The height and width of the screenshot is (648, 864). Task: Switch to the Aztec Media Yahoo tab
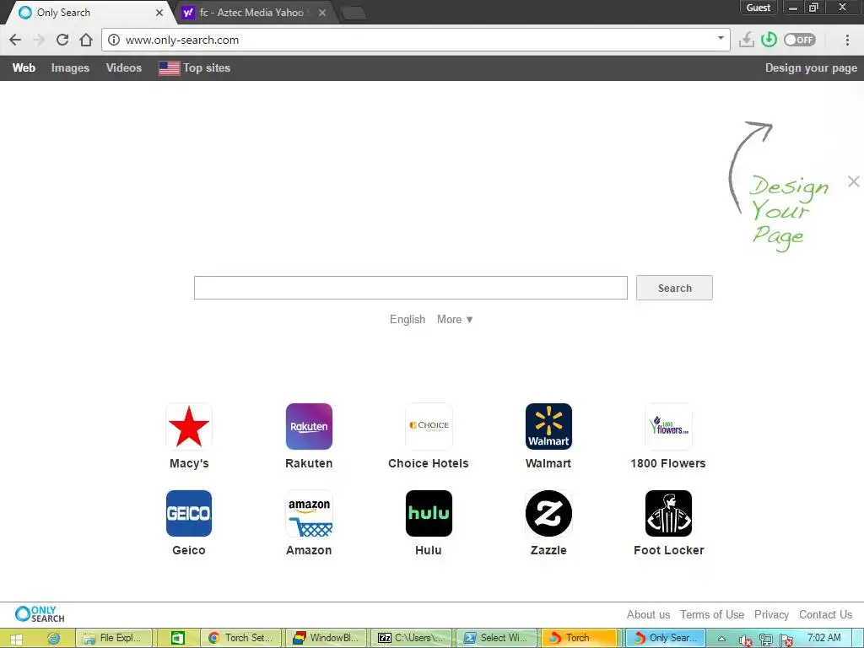coord(251,12)
